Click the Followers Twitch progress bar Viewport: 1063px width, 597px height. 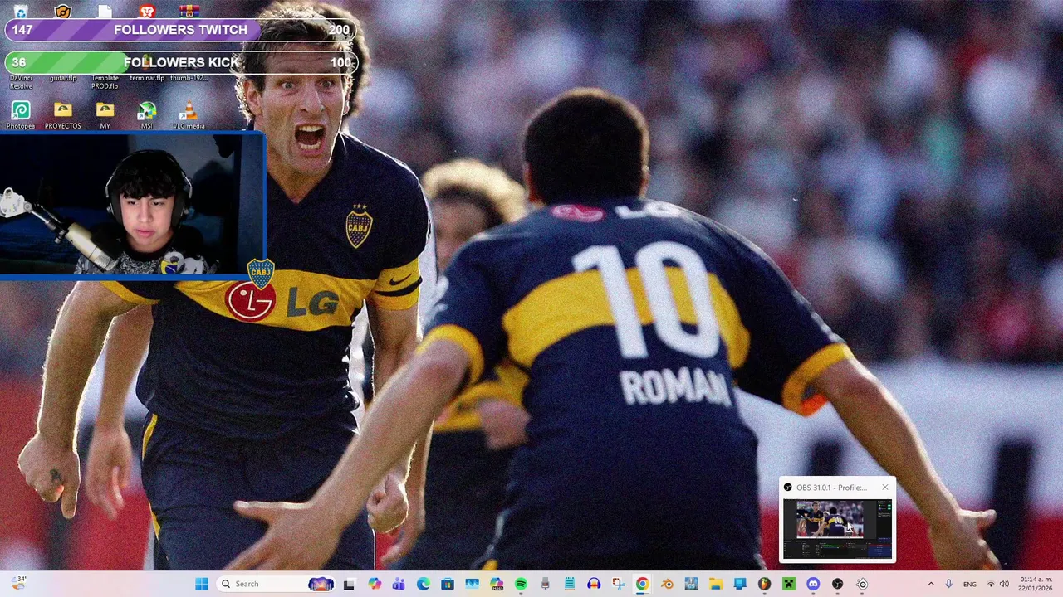(x=181, y=30)
